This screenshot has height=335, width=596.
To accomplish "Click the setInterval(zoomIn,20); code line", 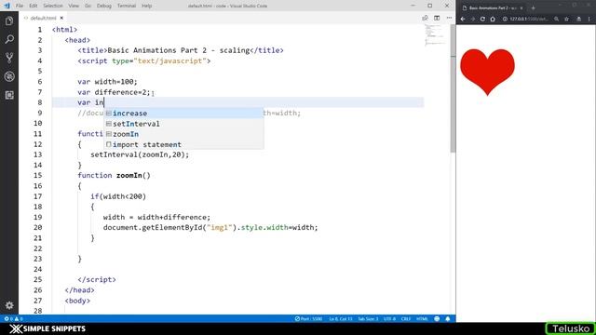I will [140, 154].
